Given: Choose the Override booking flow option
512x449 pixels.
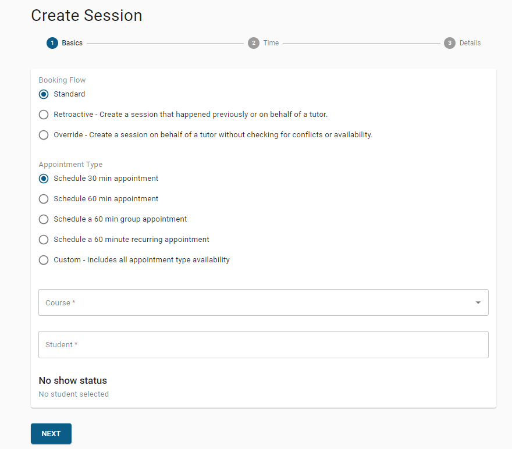Looking at the screenshot, I should click(44, 135).
